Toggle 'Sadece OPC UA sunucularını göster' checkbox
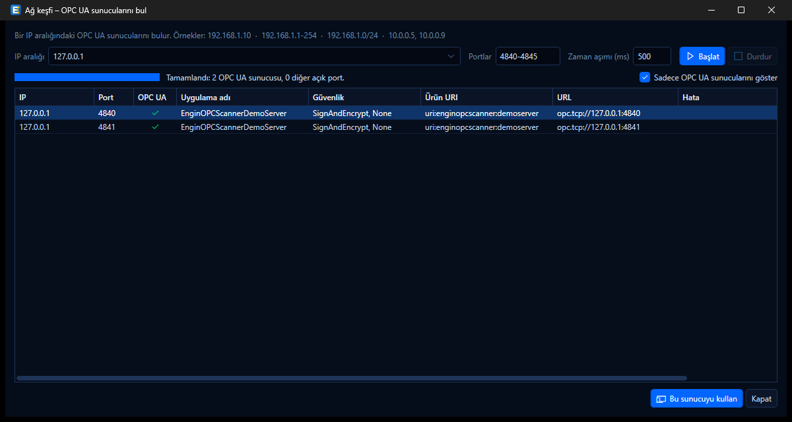This screenshot has width=792, height=422. (x=645, y=77)
